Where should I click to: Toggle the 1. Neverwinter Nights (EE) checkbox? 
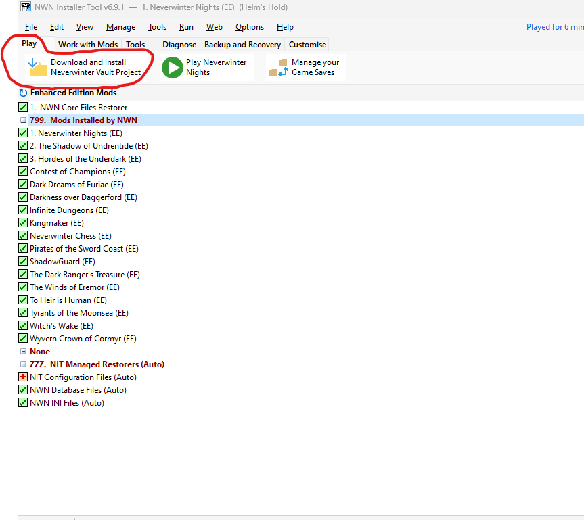(23, 133)
